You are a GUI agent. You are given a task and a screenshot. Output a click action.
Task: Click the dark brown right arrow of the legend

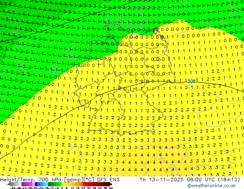tap(111, 184)
